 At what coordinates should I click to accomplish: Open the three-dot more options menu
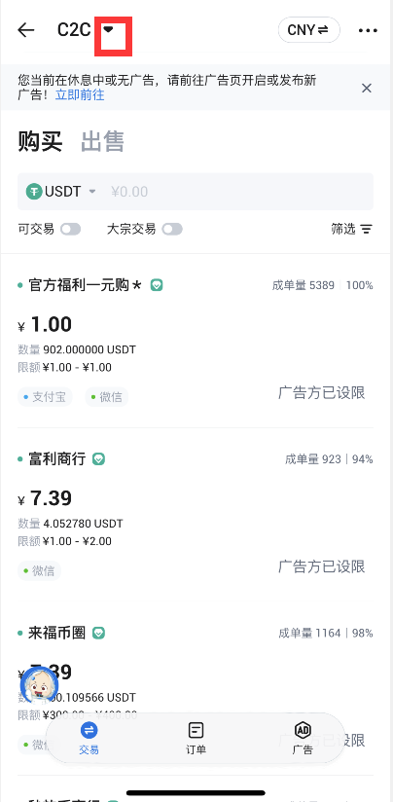pos(368,31)
